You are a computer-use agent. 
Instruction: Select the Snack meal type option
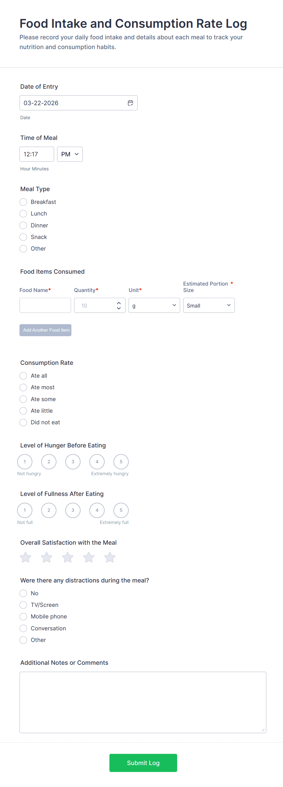click(23, 237)
